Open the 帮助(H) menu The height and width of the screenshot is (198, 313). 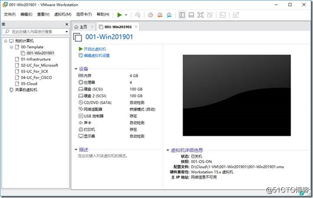[103, 14]
